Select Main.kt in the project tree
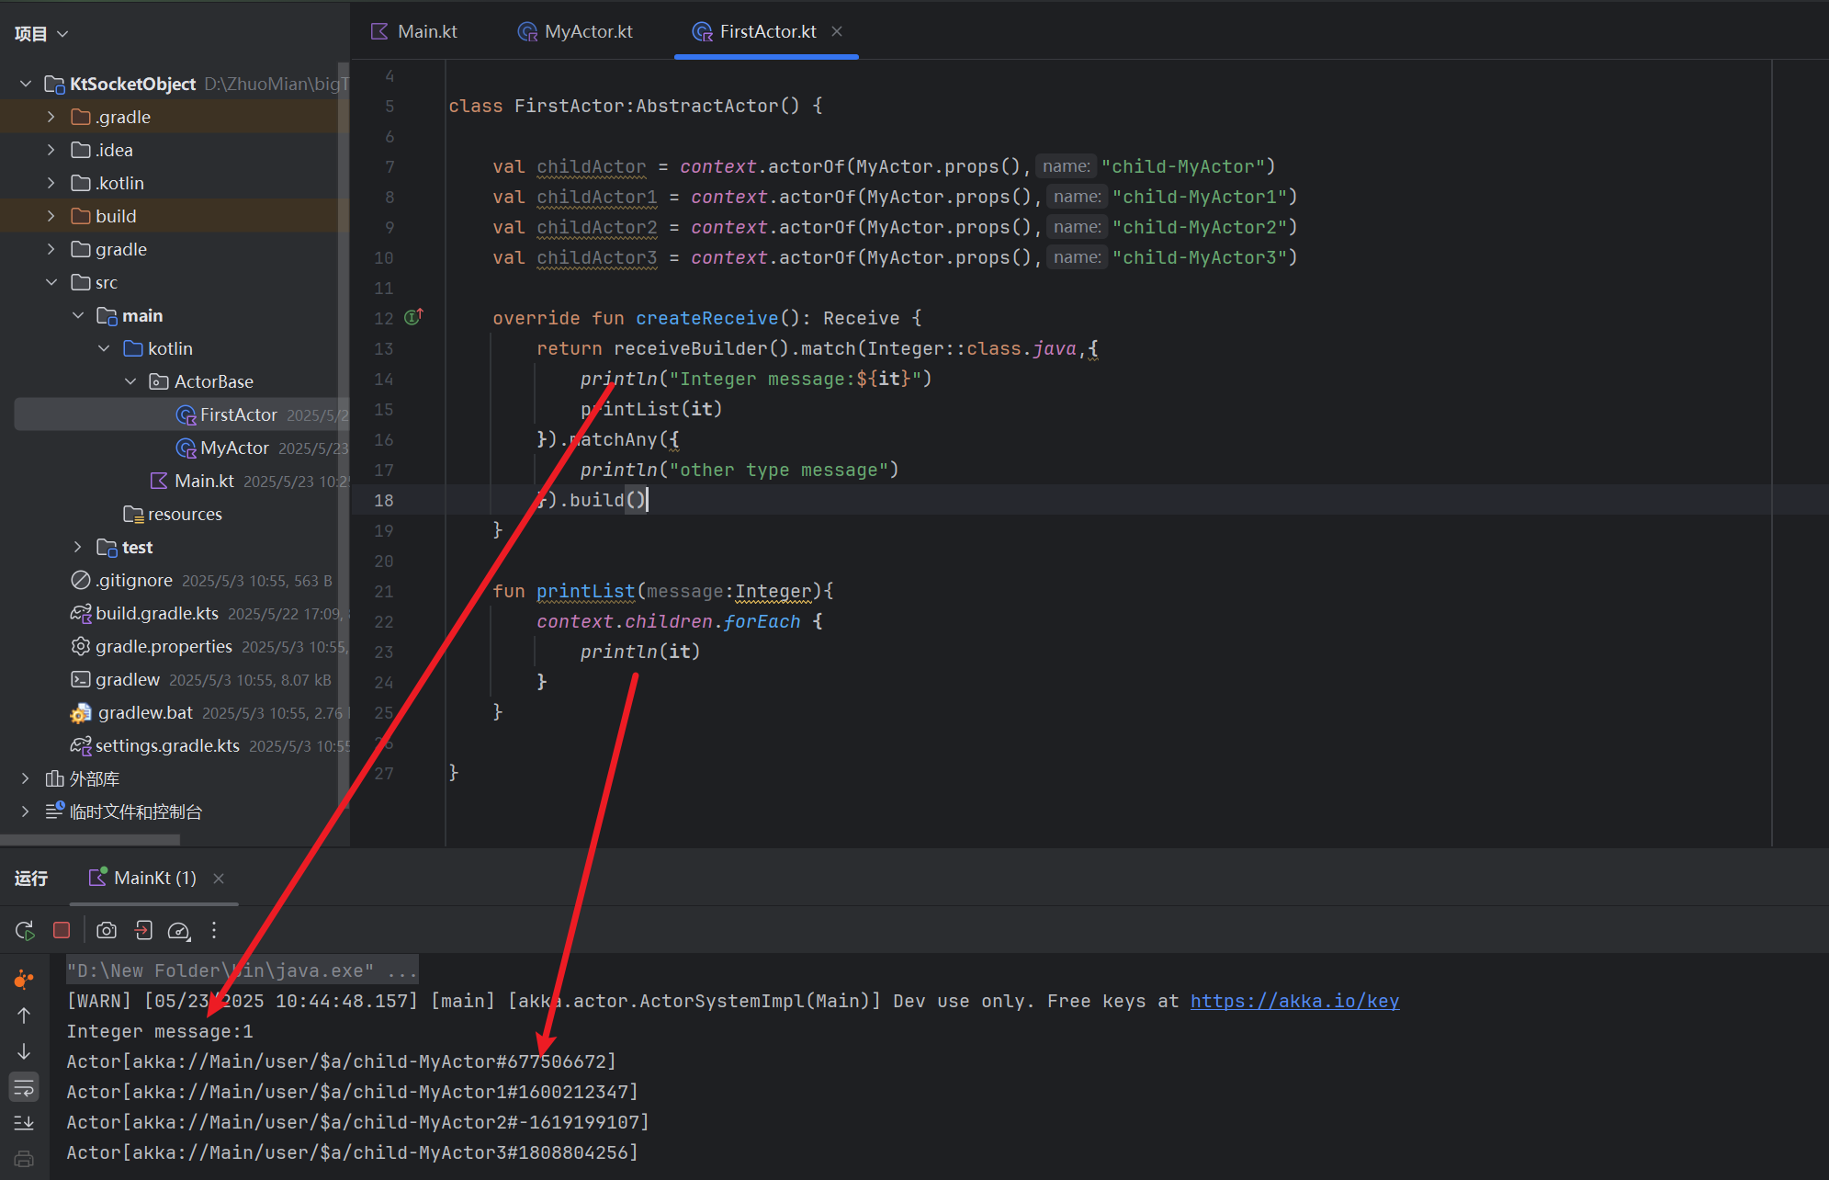 (204, 481)
